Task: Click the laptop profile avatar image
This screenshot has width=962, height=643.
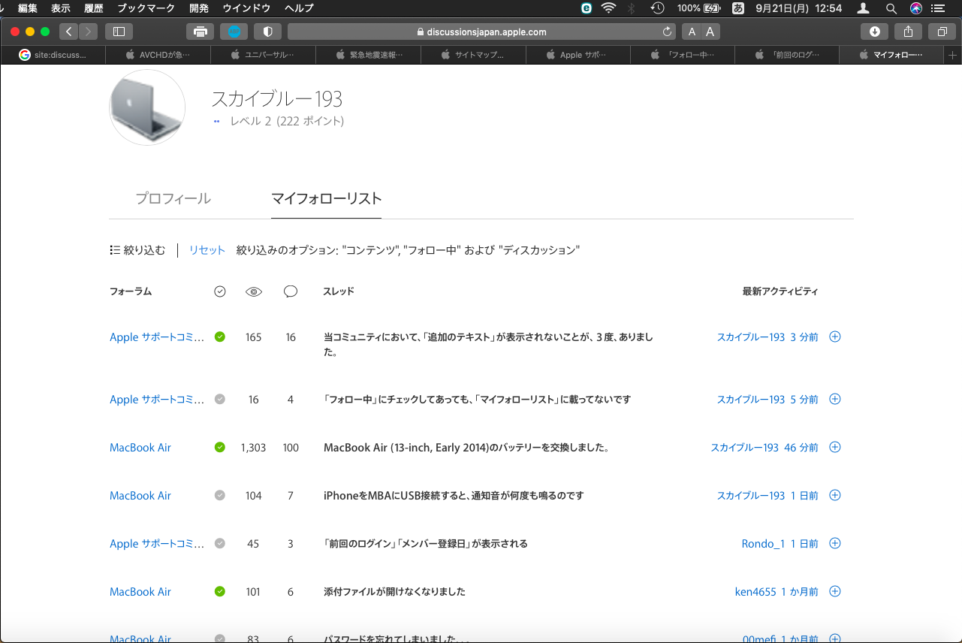Action: 147,107
